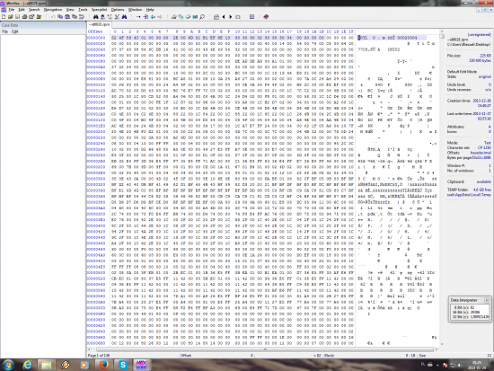
Task: Click the greyed Forward navigation arrow
Action: [x=160, y=17]
